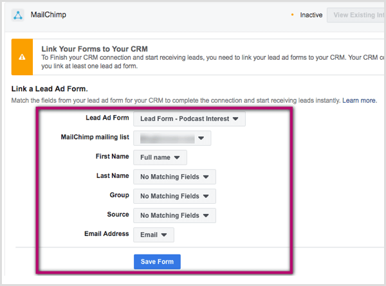The width and height of the screenshot is (386, 286).
Task: Click the Last Name field label
Action: pyautogui.click(x=113, y=175)
